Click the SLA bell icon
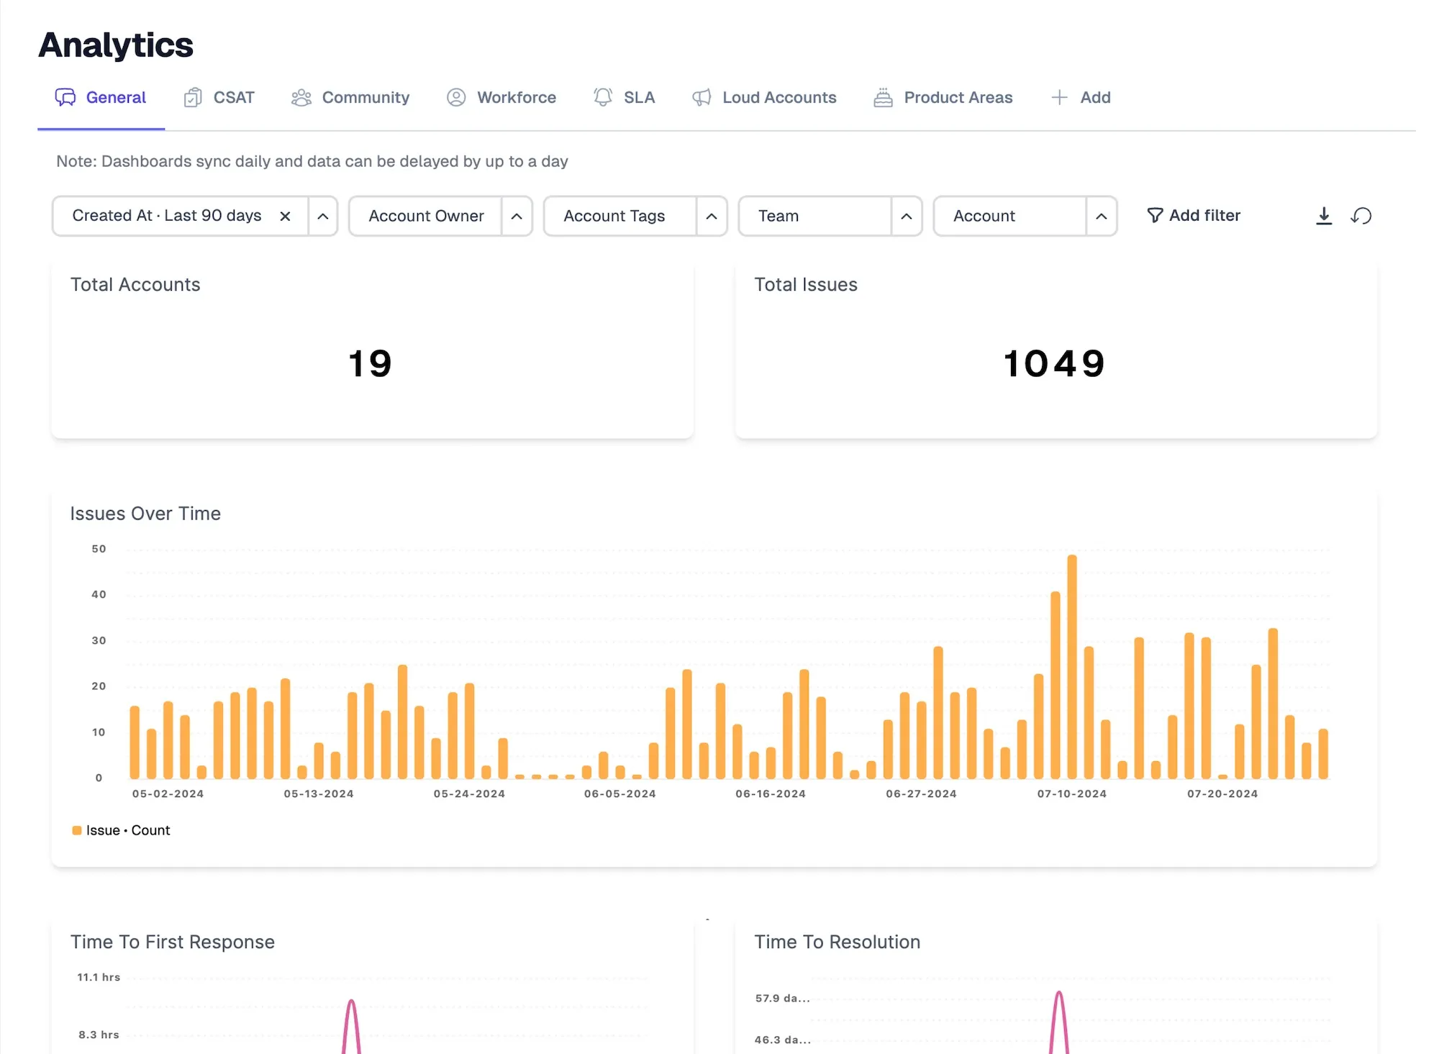The image size is (1439, 1054). tap(603, 97)
